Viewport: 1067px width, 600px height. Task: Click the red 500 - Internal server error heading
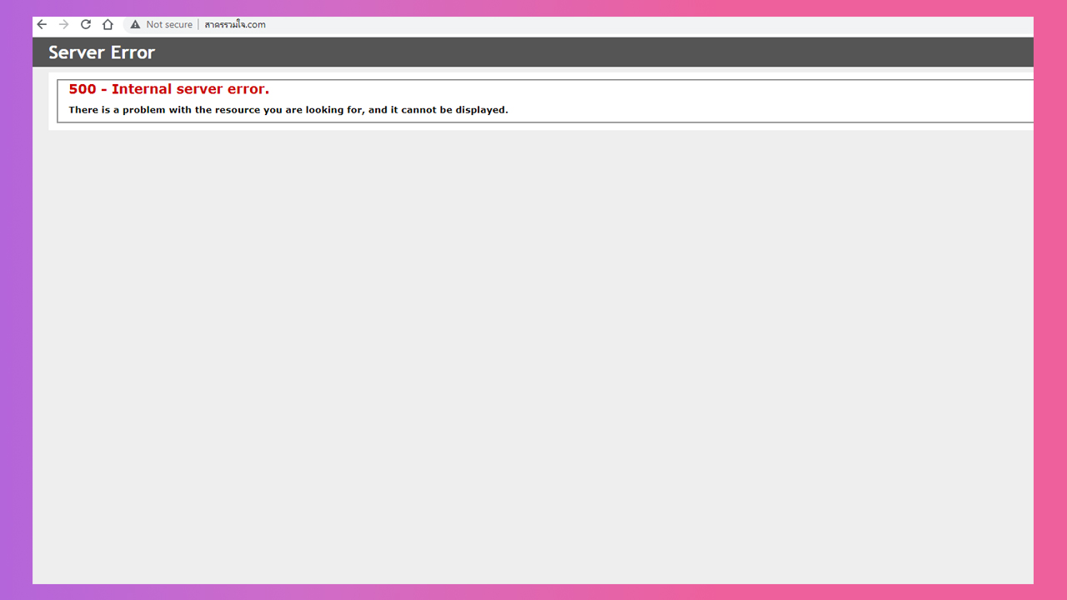point(169,89)
